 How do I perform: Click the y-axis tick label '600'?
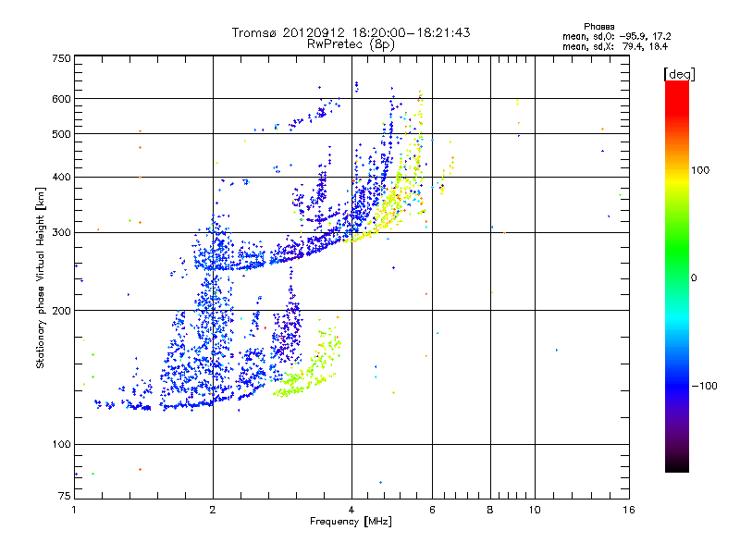[61, 99]
